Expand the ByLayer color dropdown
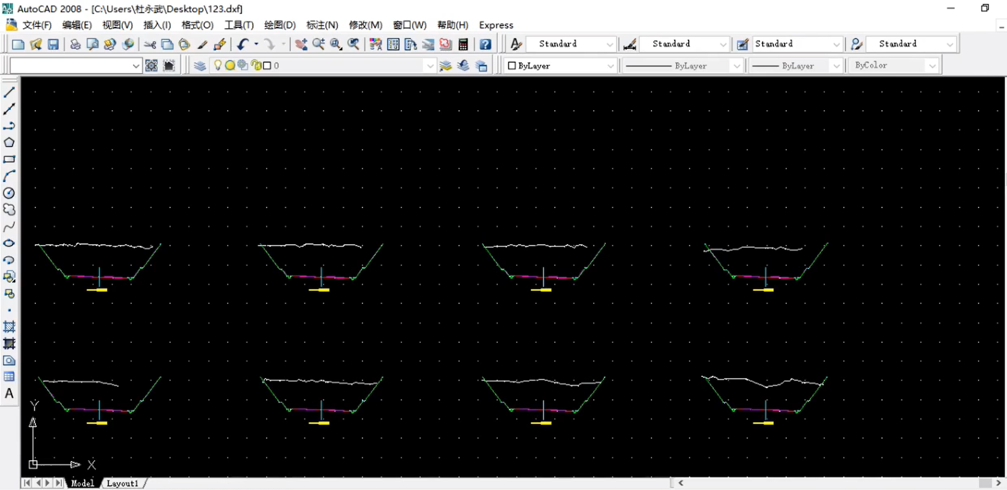1007x490 pixels. click(x=610, y=66)
